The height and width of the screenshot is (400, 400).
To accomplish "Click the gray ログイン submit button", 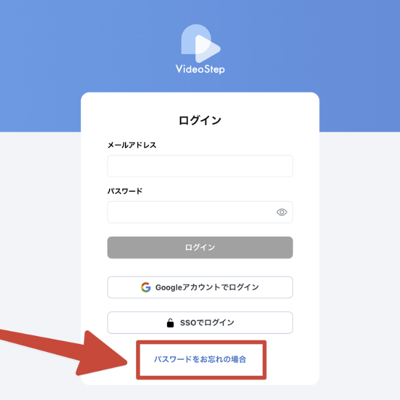I will tap(200, 248).
